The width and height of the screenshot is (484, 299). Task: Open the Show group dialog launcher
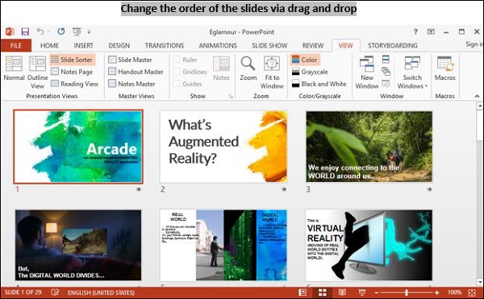(x=231, y=97)
